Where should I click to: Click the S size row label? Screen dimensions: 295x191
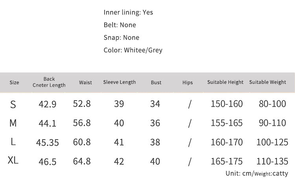[13, 104]
